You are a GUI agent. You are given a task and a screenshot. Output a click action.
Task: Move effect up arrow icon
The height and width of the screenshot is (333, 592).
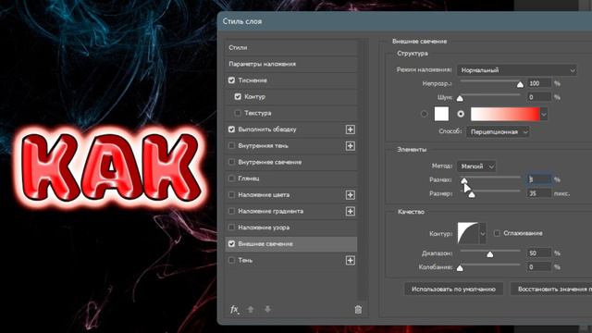point(251,310)
